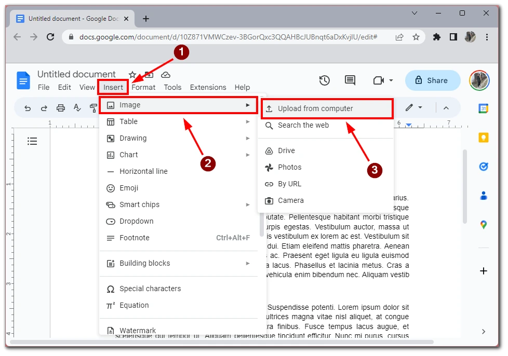
Task: Open Google Calendar in side panel
Action: pos(483,108)
